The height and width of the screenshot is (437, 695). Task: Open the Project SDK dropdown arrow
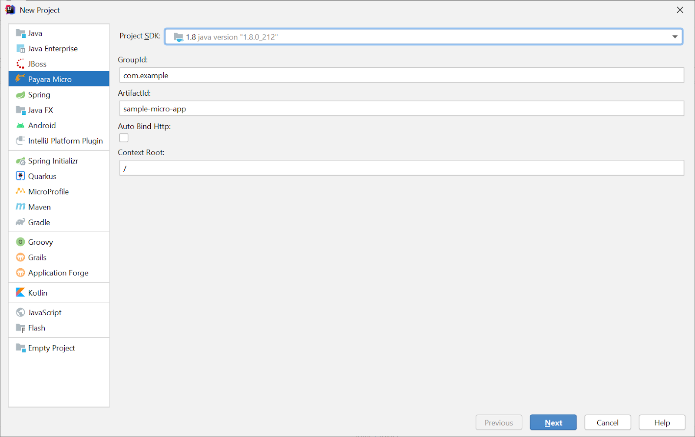click(x=675, y=37)
